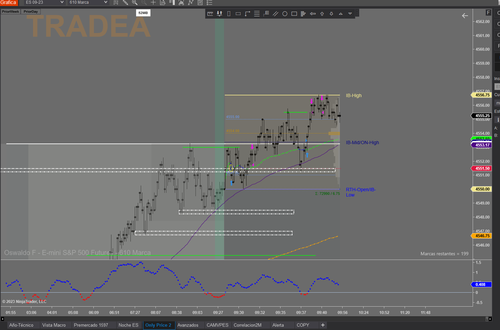500x330 pixels.
Task: Toggle the PriorWeek button
Action: click(x=10, y=11)
